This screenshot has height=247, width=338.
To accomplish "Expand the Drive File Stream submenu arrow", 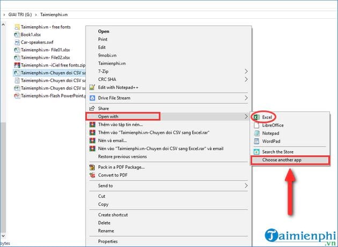I will pos(246,98).
